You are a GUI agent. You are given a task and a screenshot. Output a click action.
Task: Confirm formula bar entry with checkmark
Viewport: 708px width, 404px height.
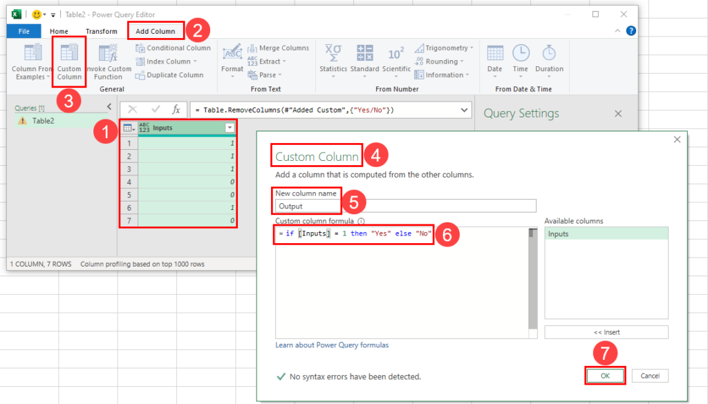tap(156, 110)
